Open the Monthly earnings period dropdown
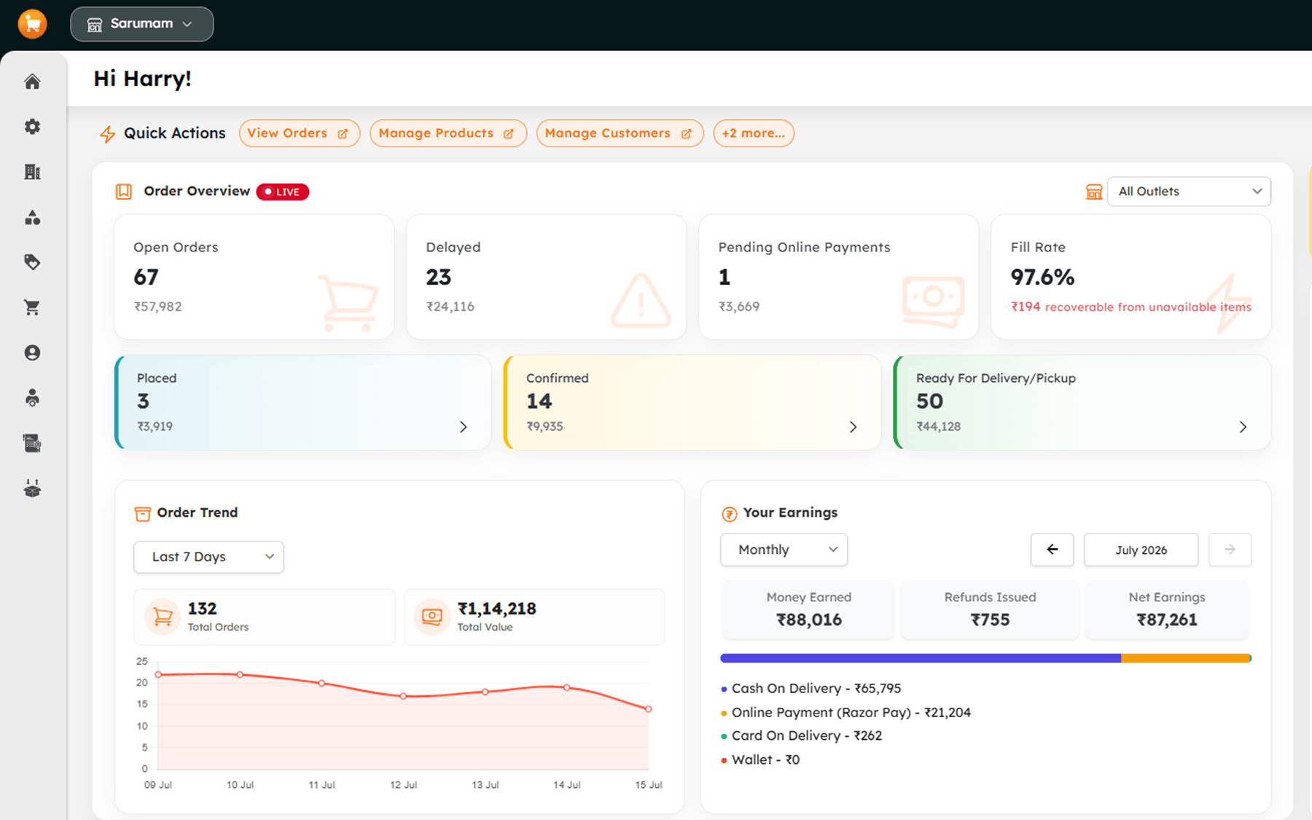 tap(784, 550)
